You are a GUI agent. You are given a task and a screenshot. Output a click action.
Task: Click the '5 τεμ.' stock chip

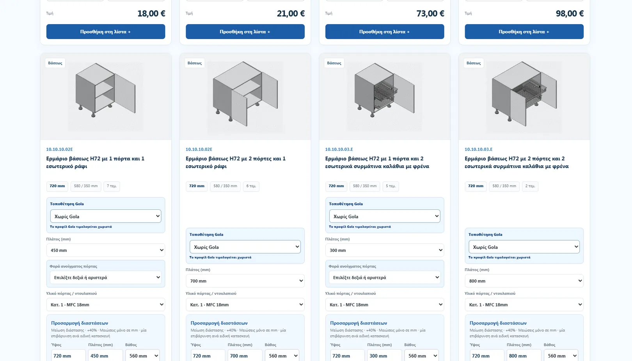click(x=391, y=186)
